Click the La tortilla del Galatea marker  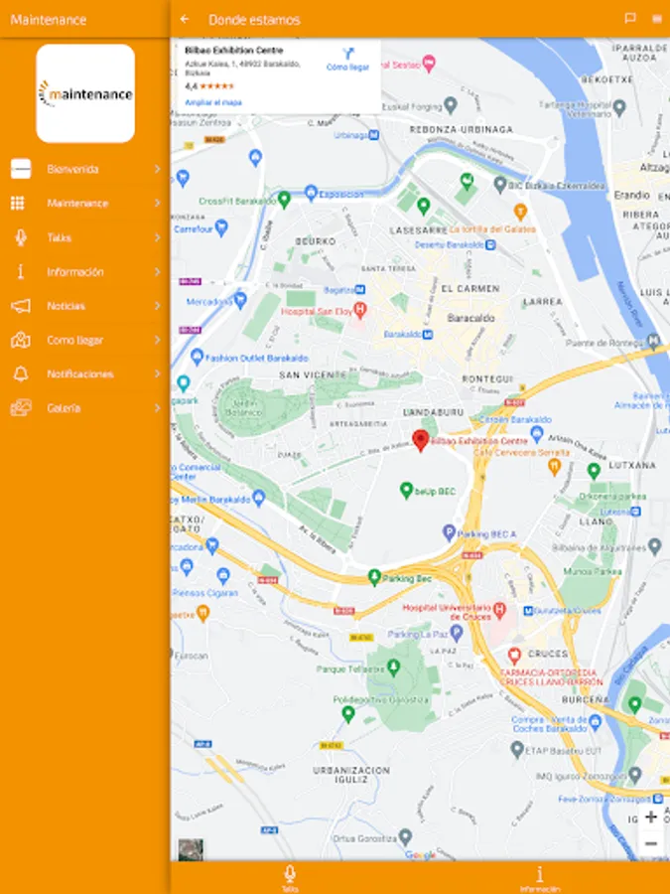519,213
